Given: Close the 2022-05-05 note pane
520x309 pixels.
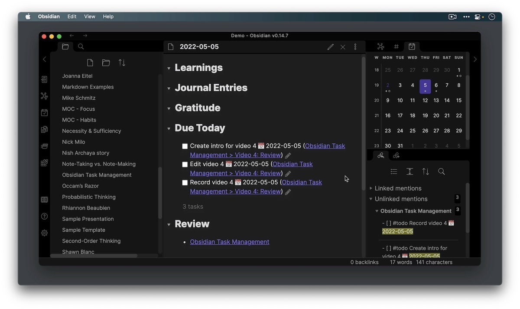Looking at the screenshot, I should (x=343, y=47).
